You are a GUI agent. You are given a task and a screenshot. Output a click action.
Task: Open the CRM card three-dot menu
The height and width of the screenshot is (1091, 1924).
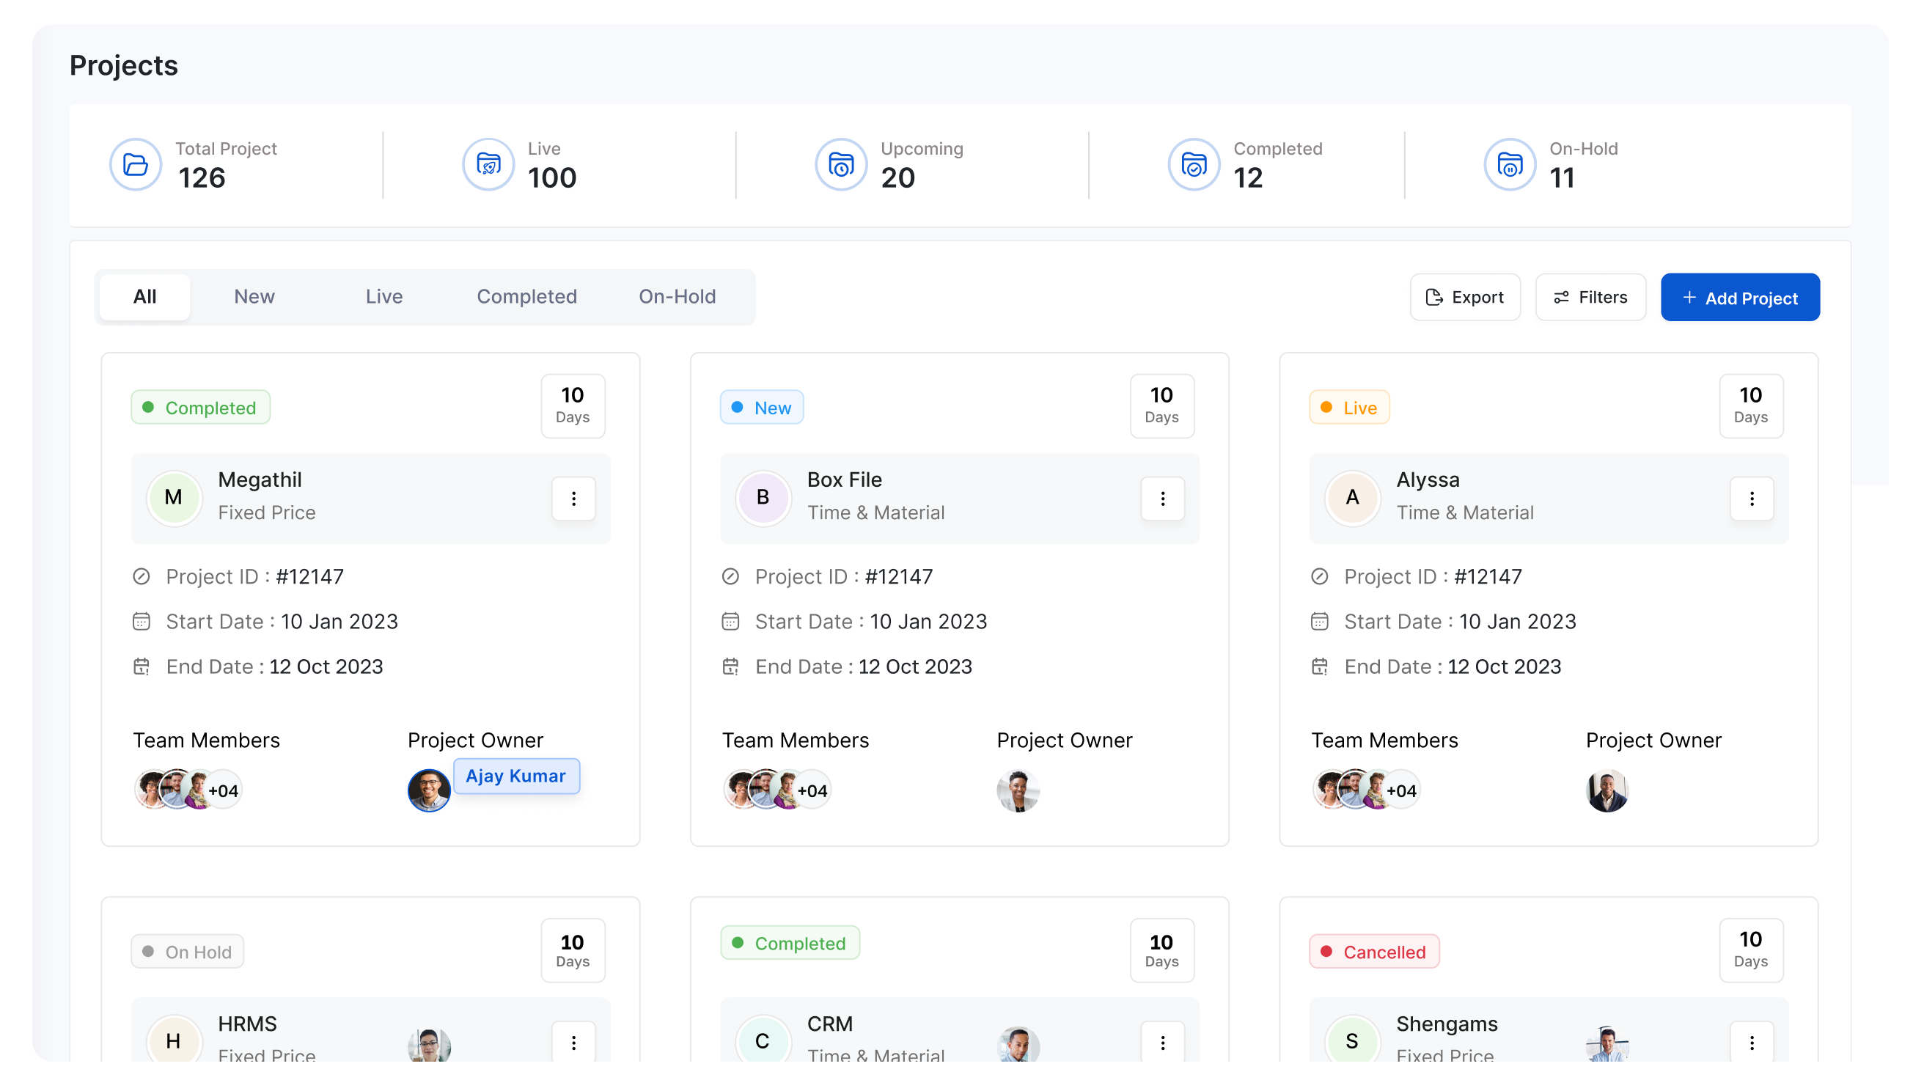click(x=1163, y=1042)
